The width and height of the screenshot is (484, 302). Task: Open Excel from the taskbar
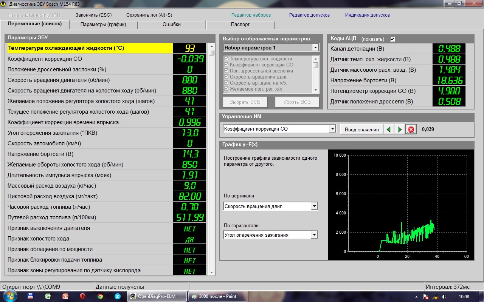coord(48,296)
